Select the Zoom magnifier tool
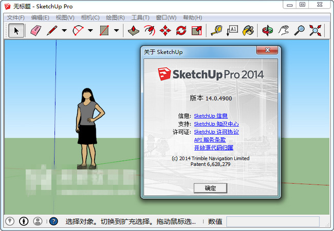334x231 pixels. tap(299, 31)
